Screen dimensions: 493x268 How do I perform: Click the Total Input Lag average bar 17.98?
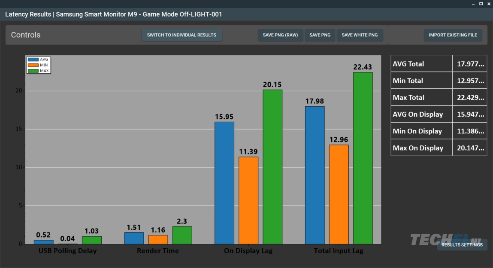tap(315, 175)
